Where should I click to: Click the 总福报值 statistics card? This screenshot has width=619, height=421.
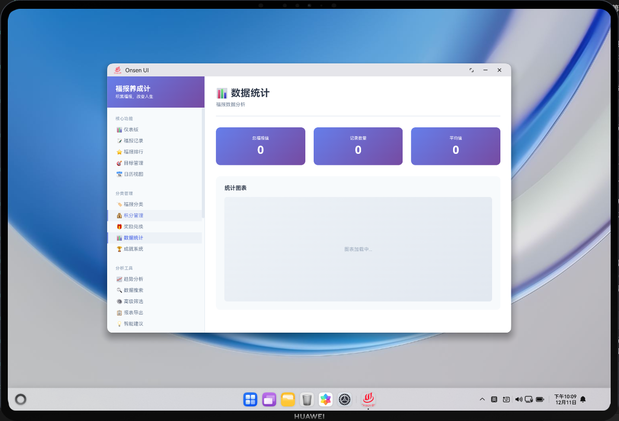tap(260, 146)
